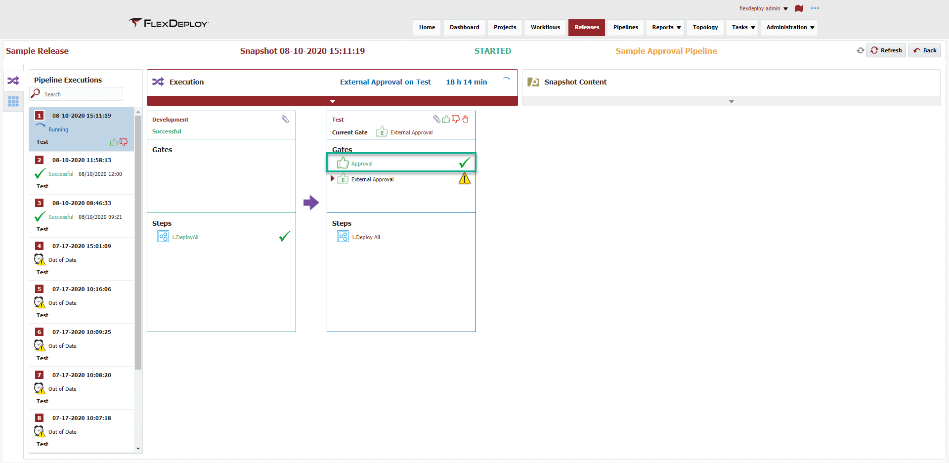The width and height of the screenshot is (949, 463).
Task: Click the Out of Date clock icon for execution 6
Action: [x=40, y=345]
